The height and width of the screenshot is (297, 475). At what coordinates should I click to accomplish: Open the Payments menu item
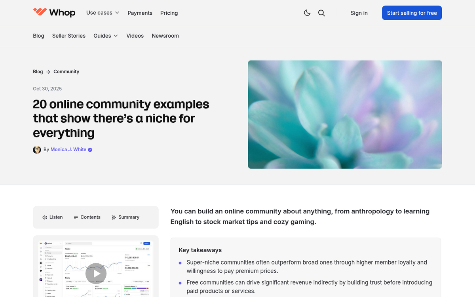click(140, 13)
